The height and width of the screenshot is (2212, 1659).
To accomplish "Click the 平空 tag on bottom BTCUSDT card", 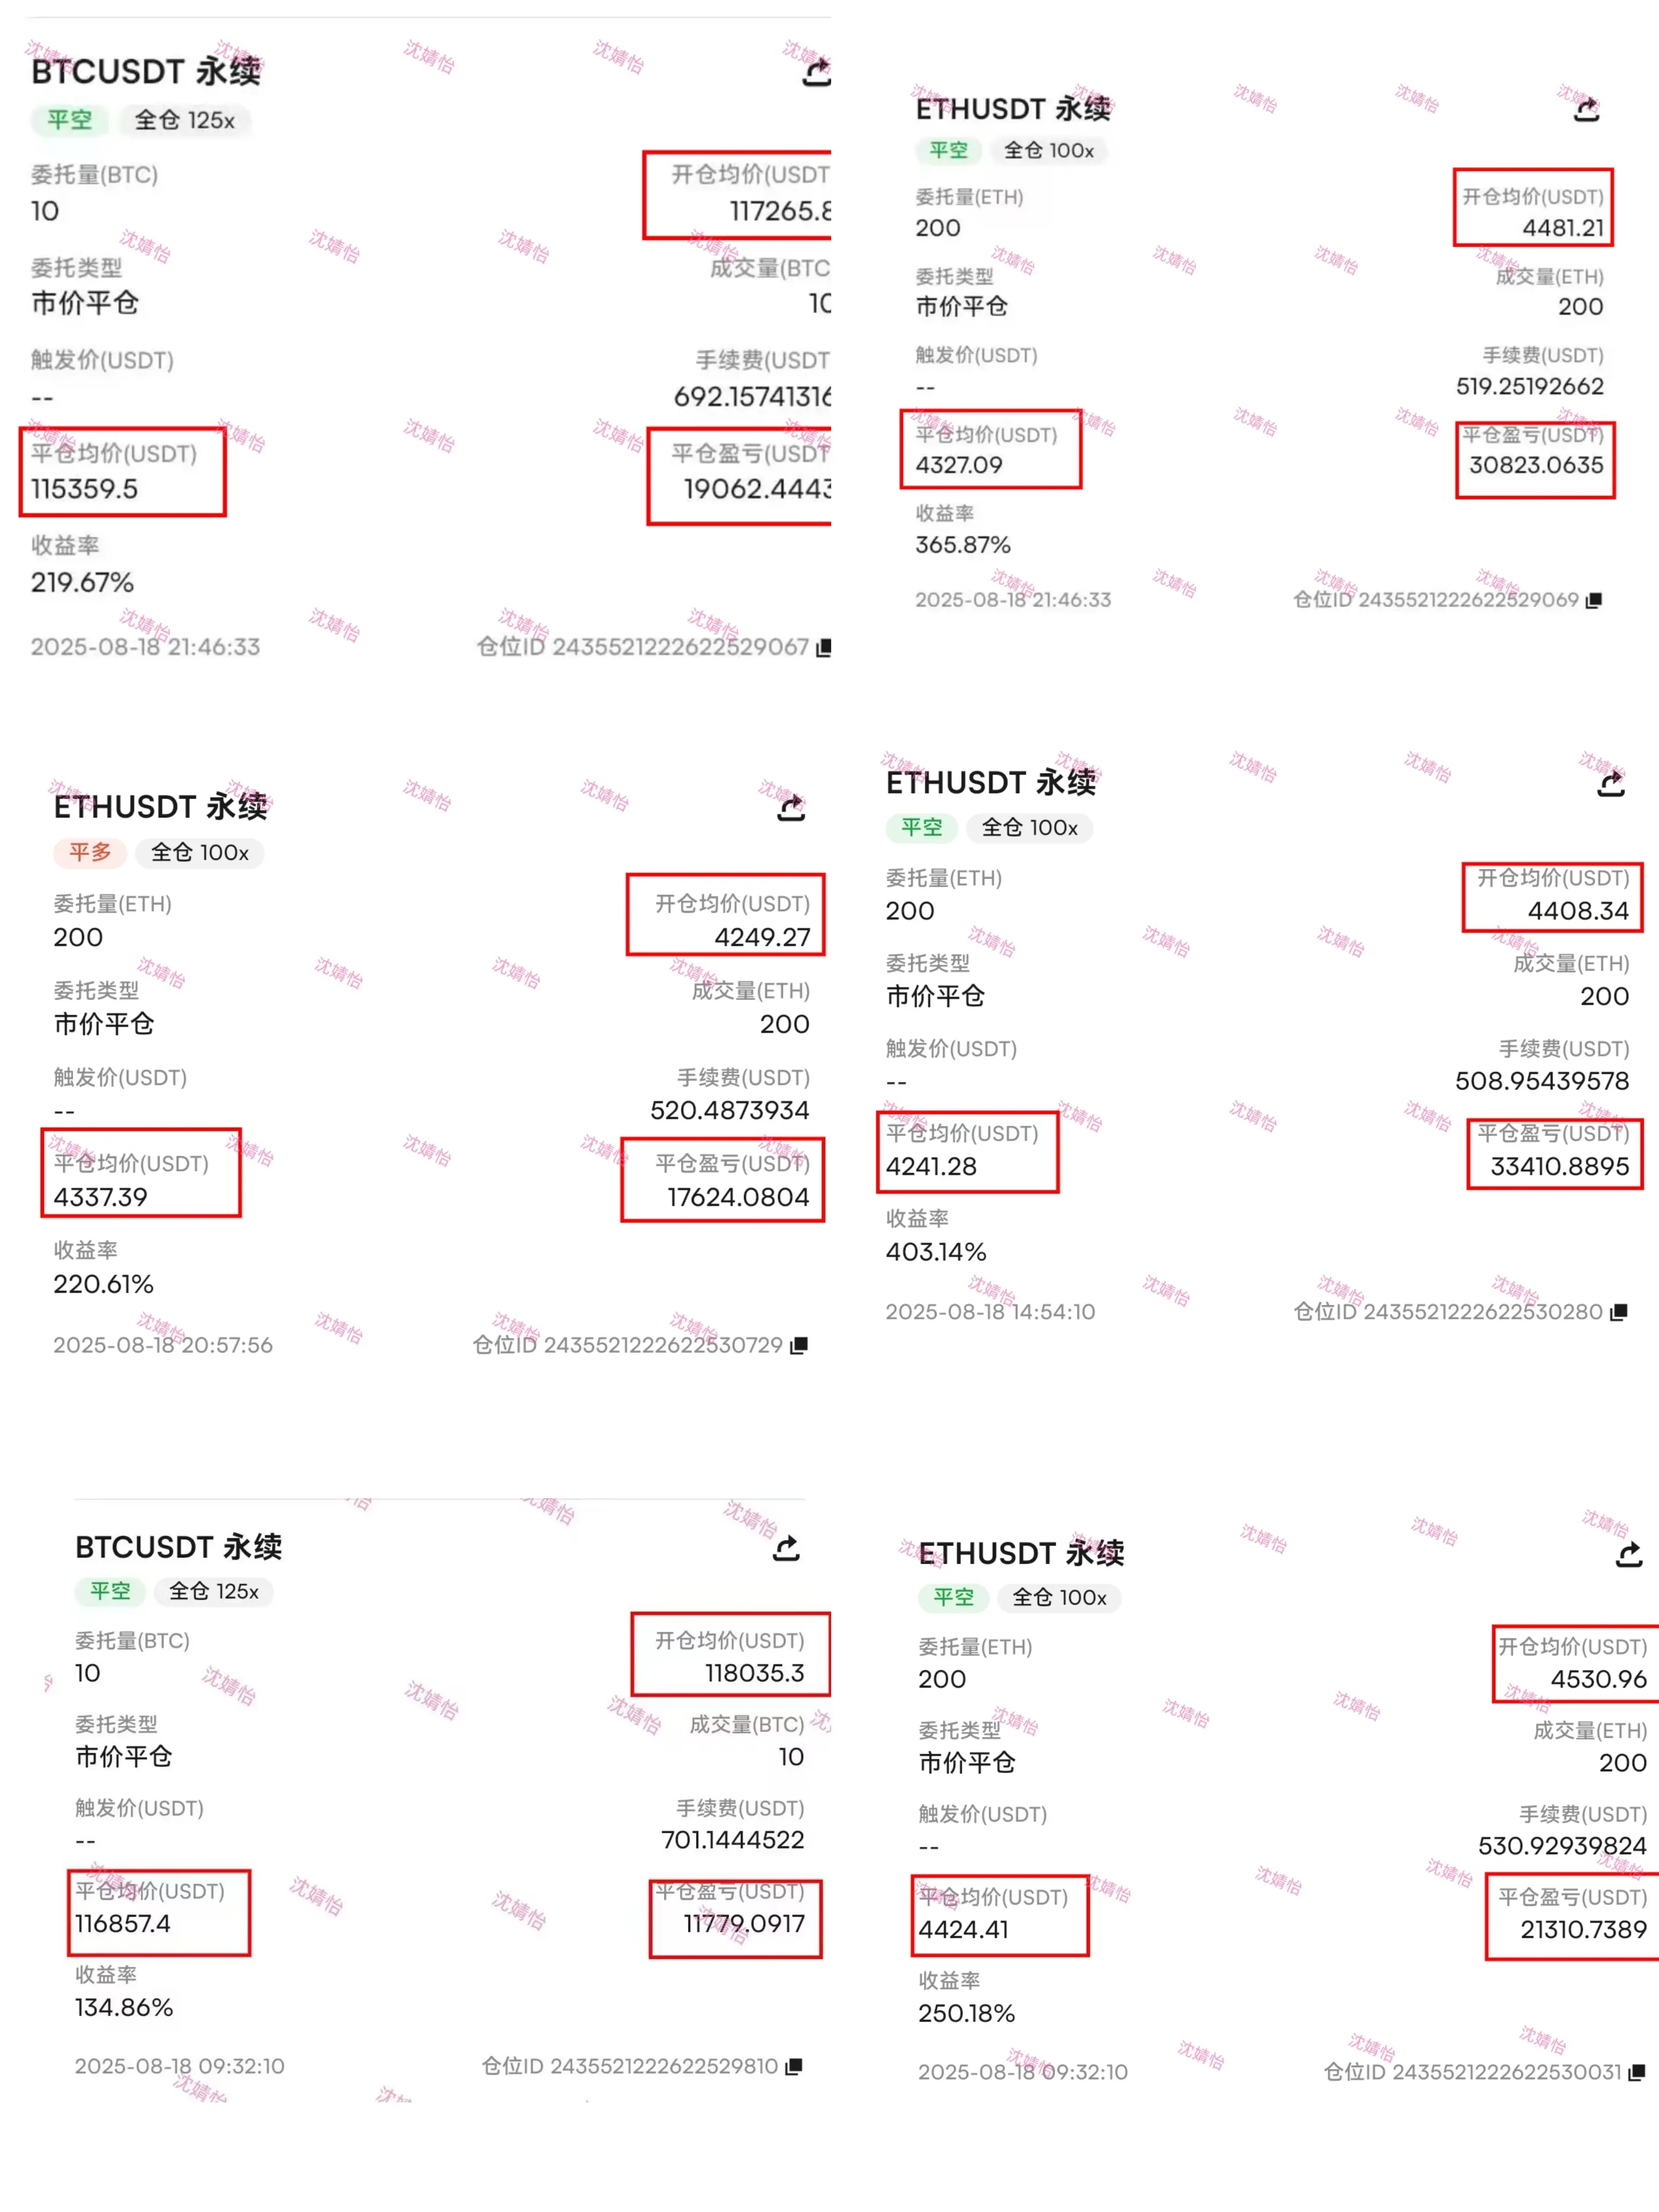I will (110, 1591).
